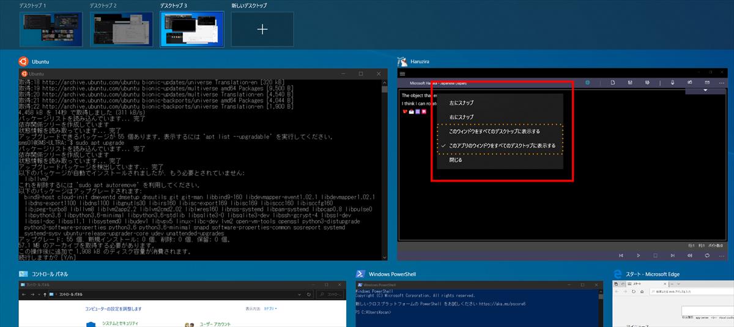Click the mail icon in Haruzira toolbar
Image resolution: width=734 pixels, height=327 pixels.
[706, 83]
